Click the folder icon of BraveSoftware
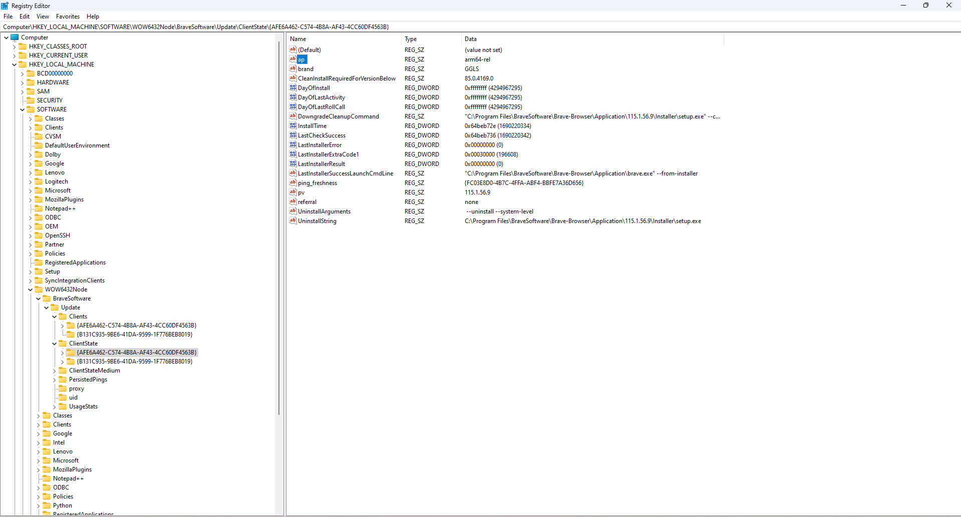Image resolution: width=961 pixels, height=517 pixels. (x=47, y=298)
